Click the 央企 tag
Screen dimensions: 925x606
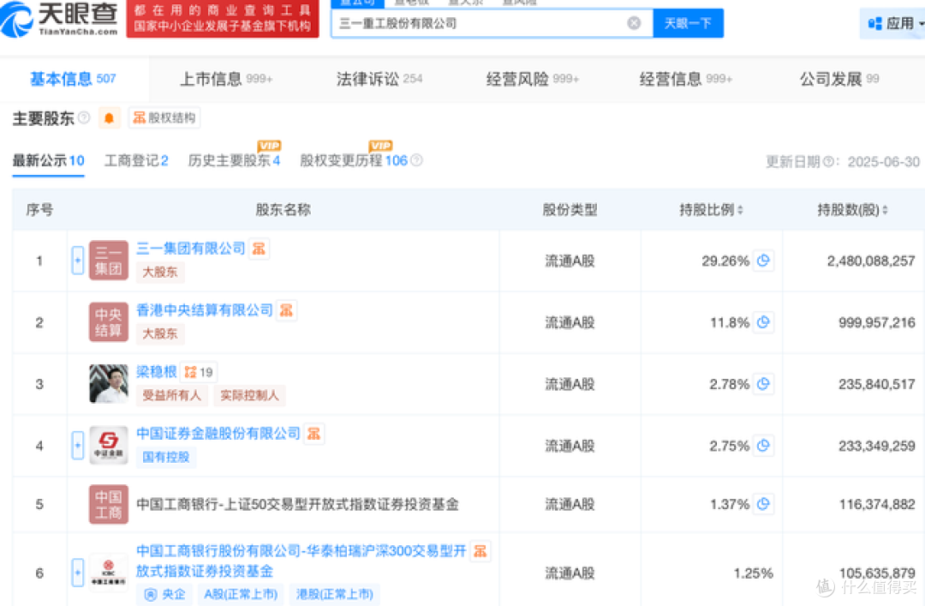click(164, 594)
